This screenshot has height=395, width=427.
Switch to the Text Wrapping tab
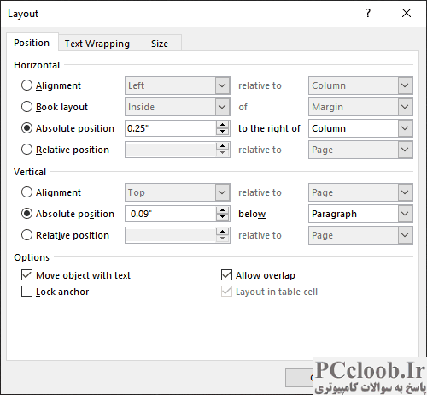[x=97, y=44]
